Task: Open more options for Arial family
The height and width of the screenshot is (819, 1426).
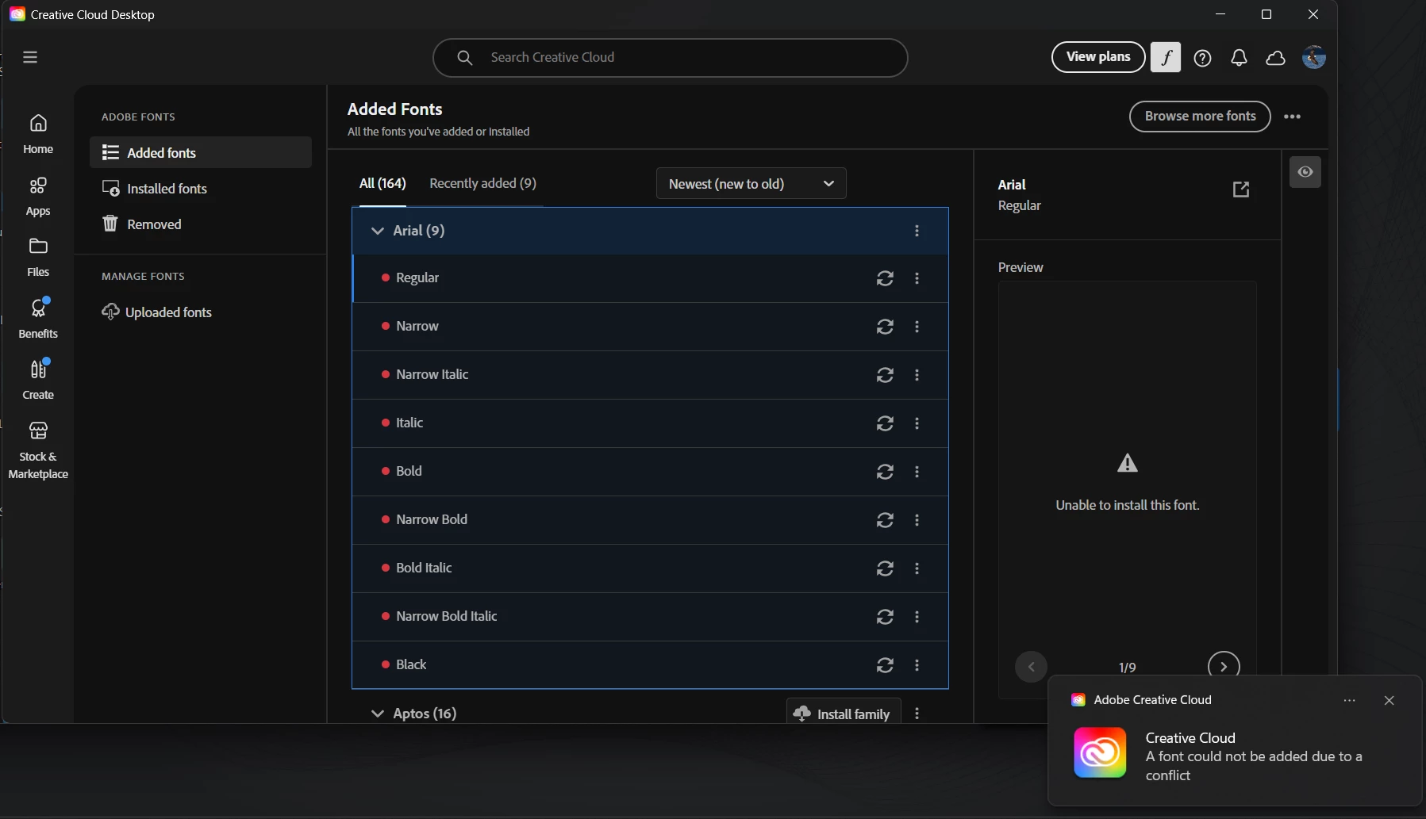Action: (x=917, y=231)
